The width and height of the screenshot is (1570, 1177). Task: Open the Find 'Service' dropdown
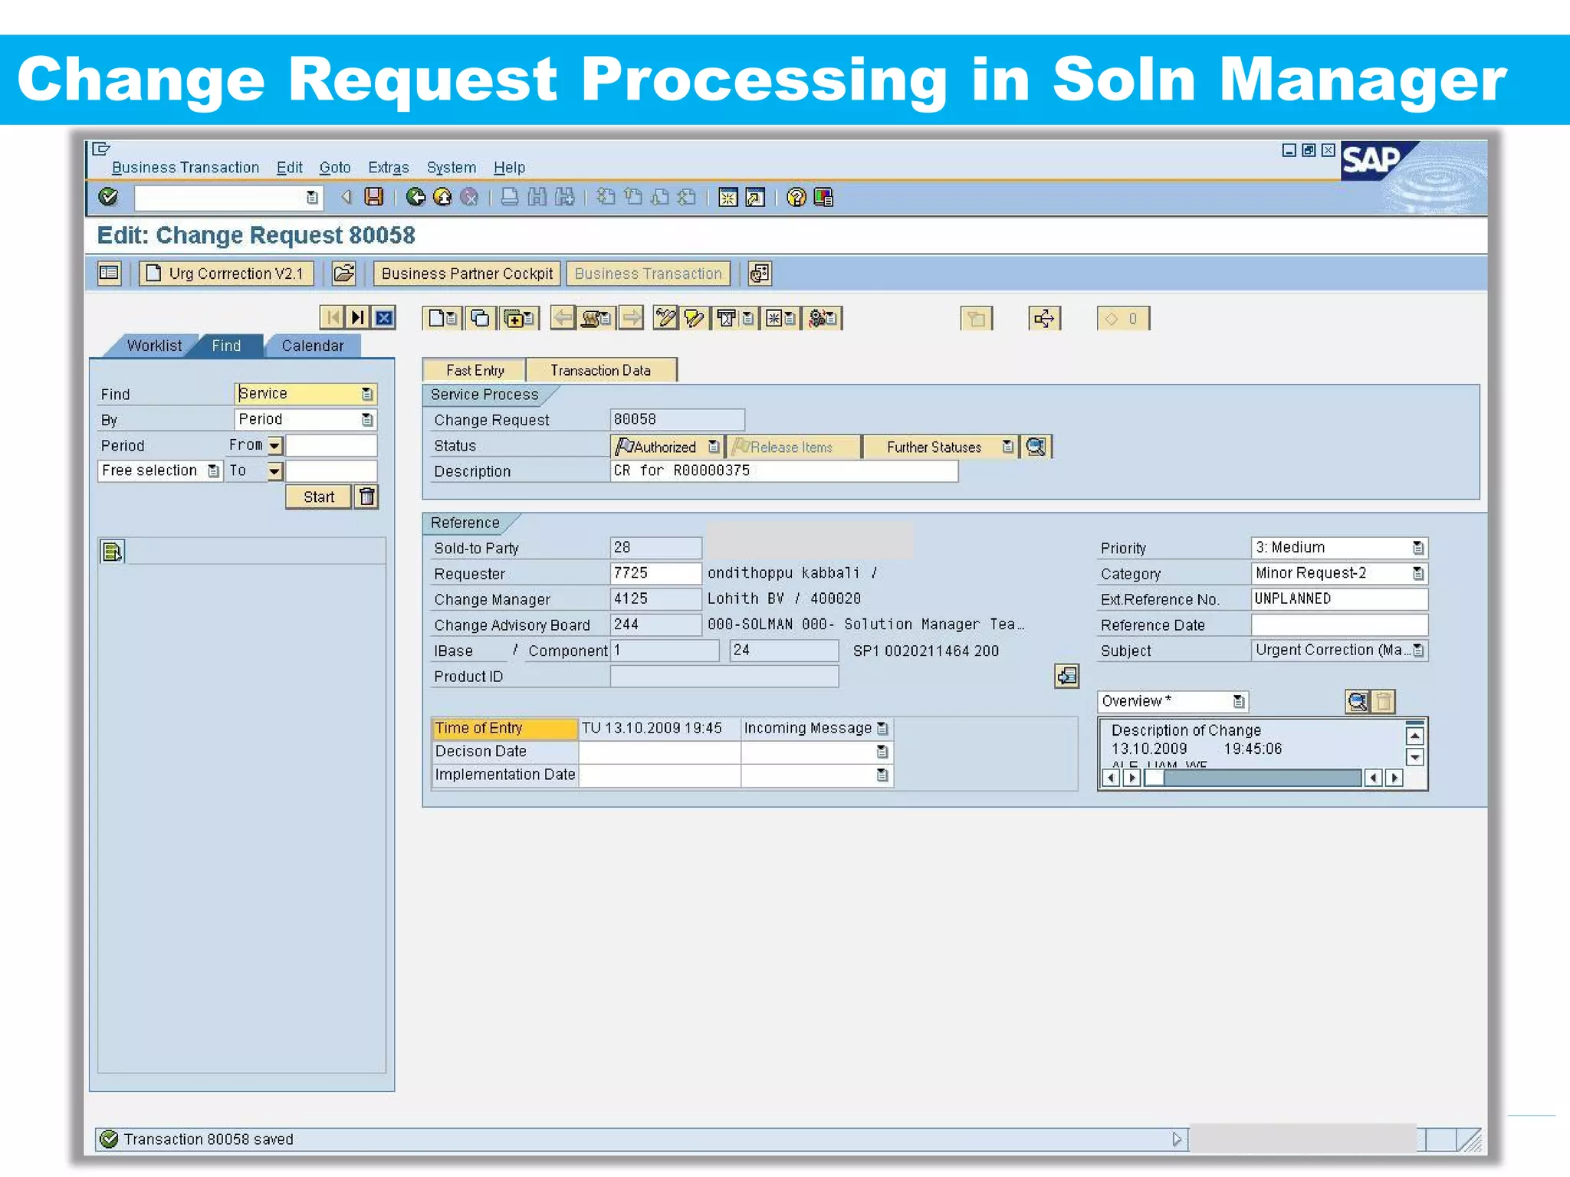367,394
